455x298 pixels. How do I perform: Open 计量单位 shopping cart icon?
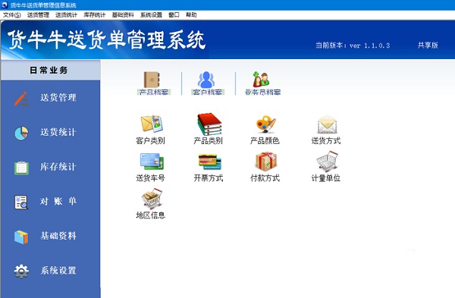[x=327, y=162]
